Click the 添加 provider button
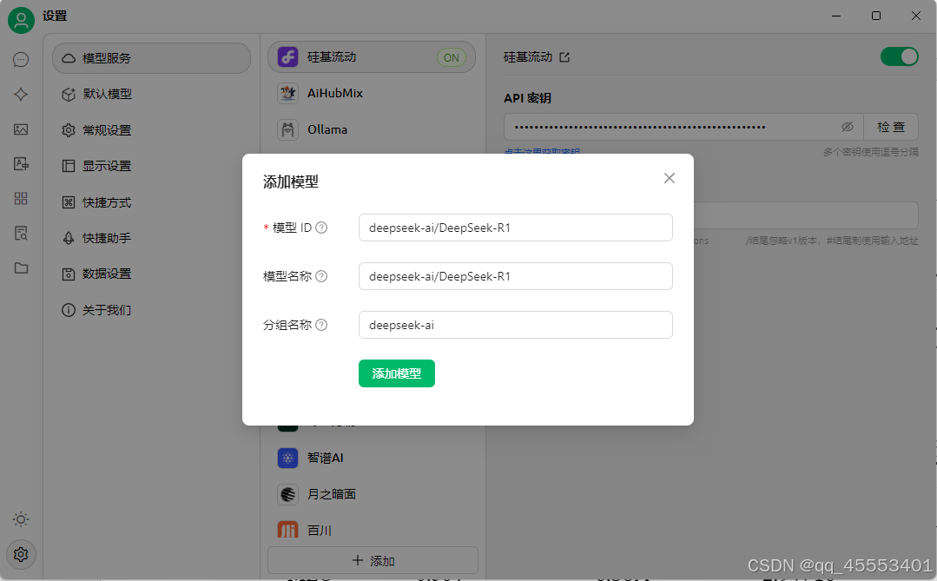This screenshot has height=581, width=937. pyautogui.click(x=373, y=561)
